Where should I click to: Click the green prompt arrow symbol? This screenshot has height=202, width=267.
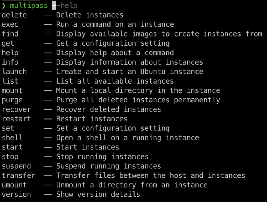(x=4, y=6)
